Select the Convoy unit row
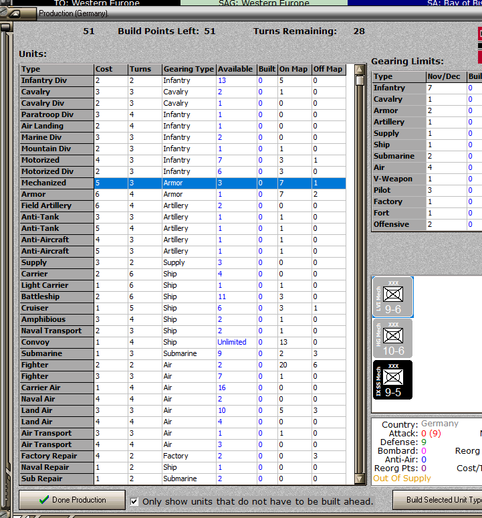The height and width of the screenshot is (518, 482). 183,342
